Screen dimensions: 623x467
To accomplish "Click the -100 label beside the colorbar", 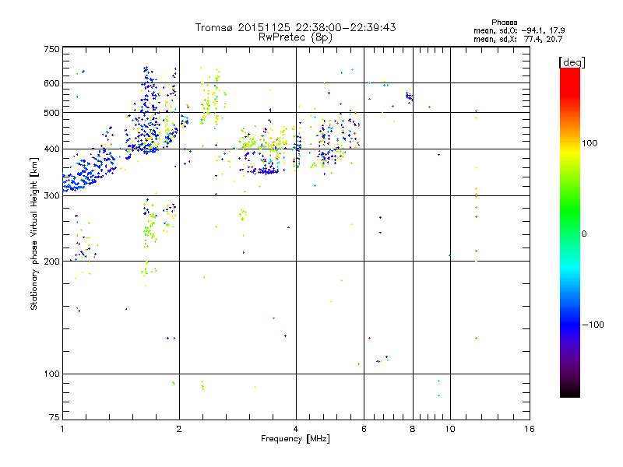I will [x=597, y=324].
